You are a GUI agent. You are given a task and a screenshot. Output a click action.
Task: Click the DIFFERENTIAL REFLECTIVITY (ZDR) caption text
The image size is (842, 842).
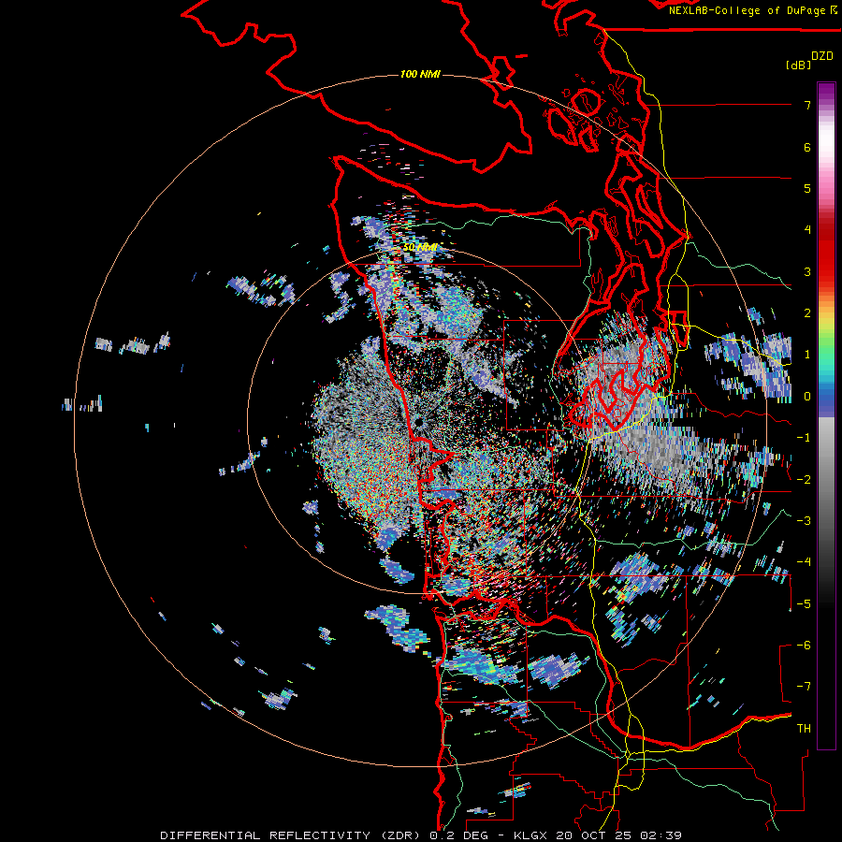coord(292,835)
